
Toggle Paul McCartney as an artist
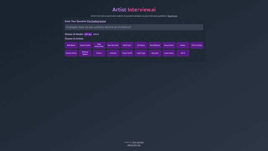pos(99,45)
